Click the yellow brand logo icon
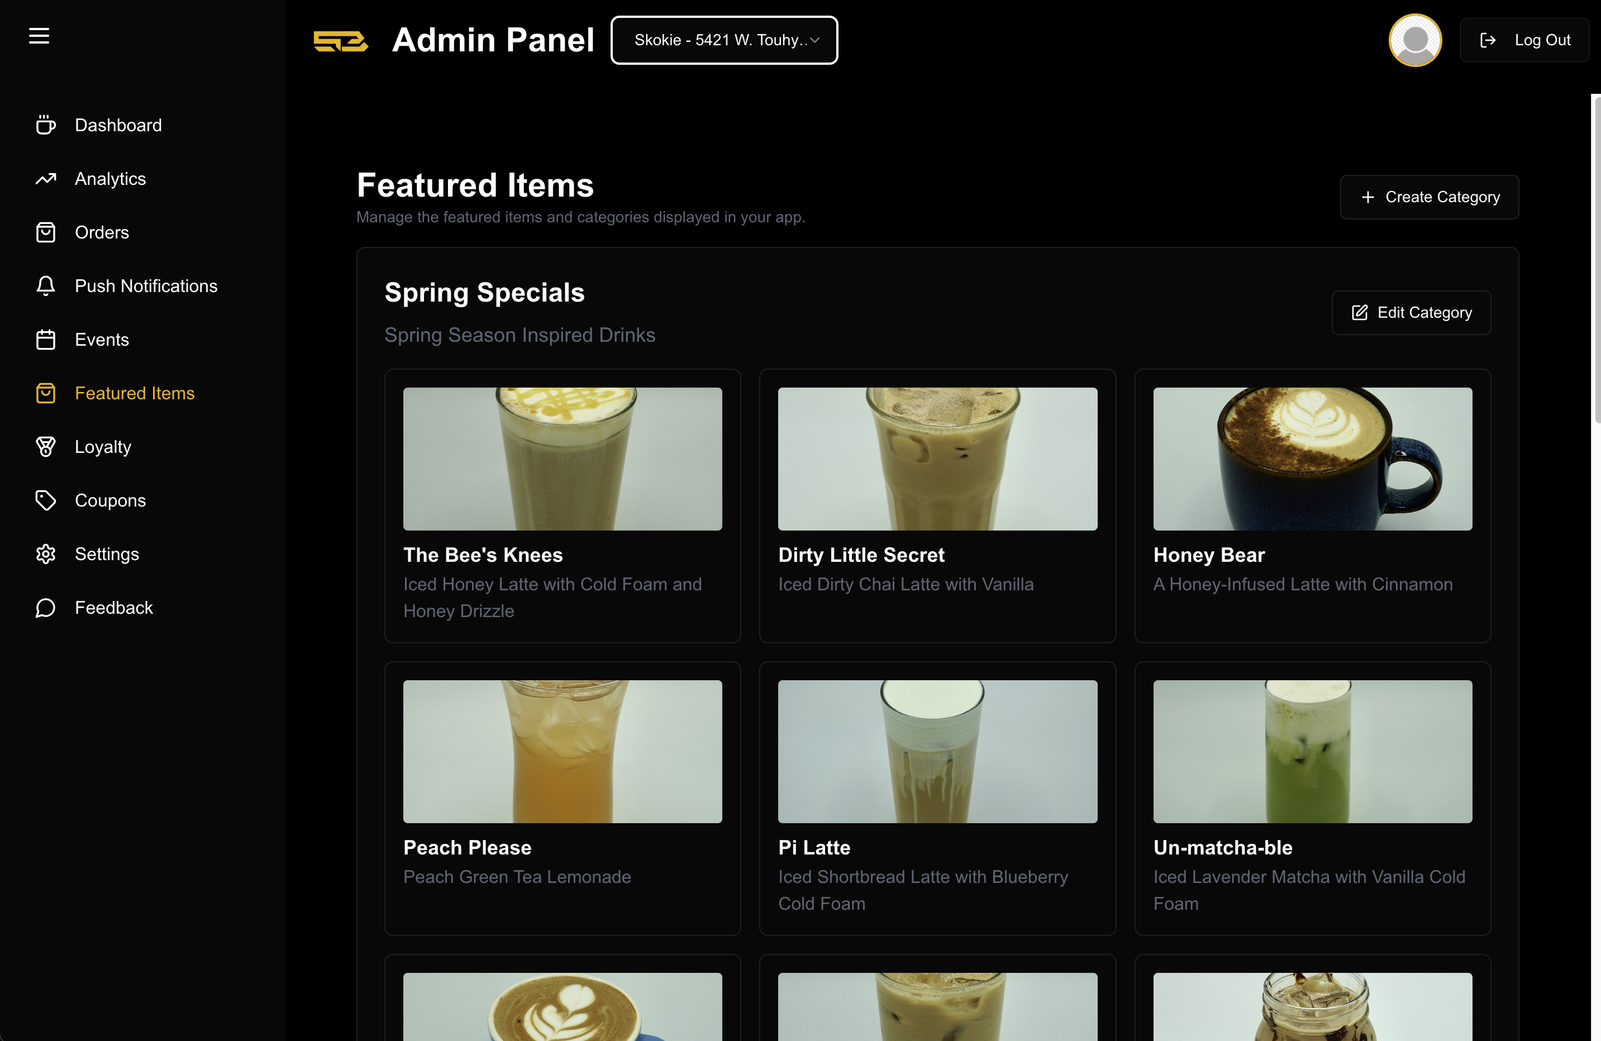 [340, 41]
